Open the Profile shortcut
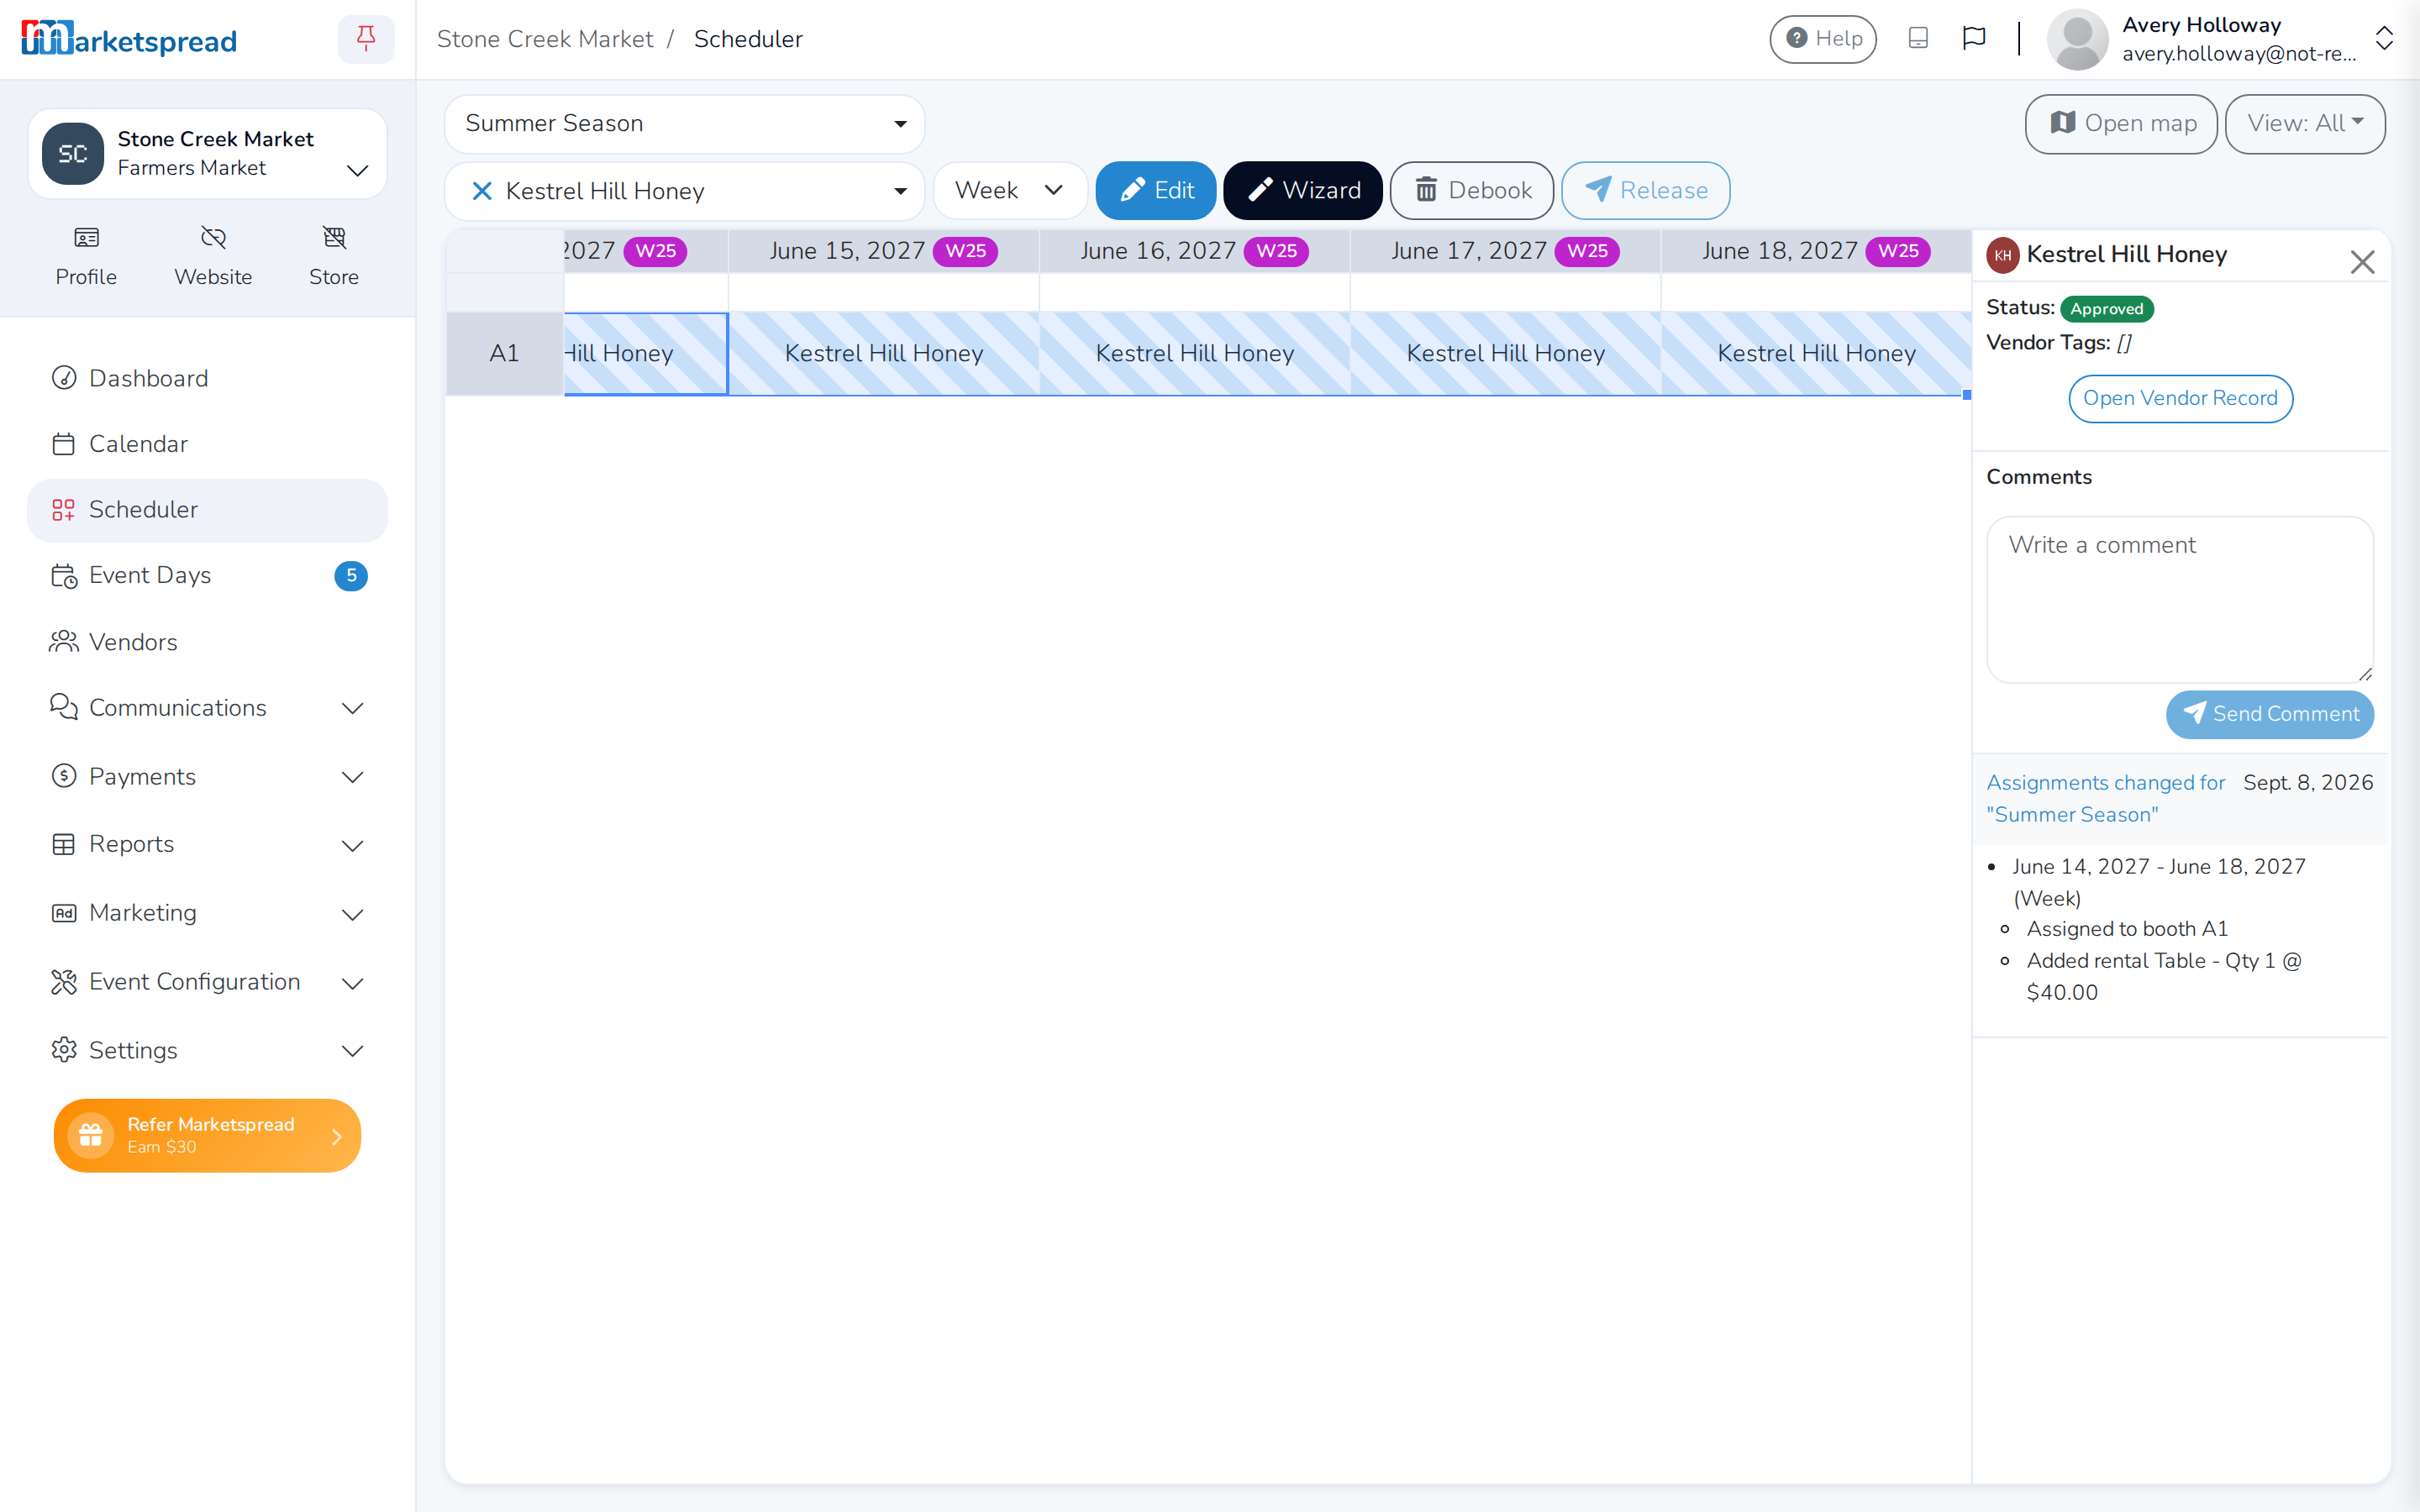This screenshot has width=2420, height=1512. 86,256
